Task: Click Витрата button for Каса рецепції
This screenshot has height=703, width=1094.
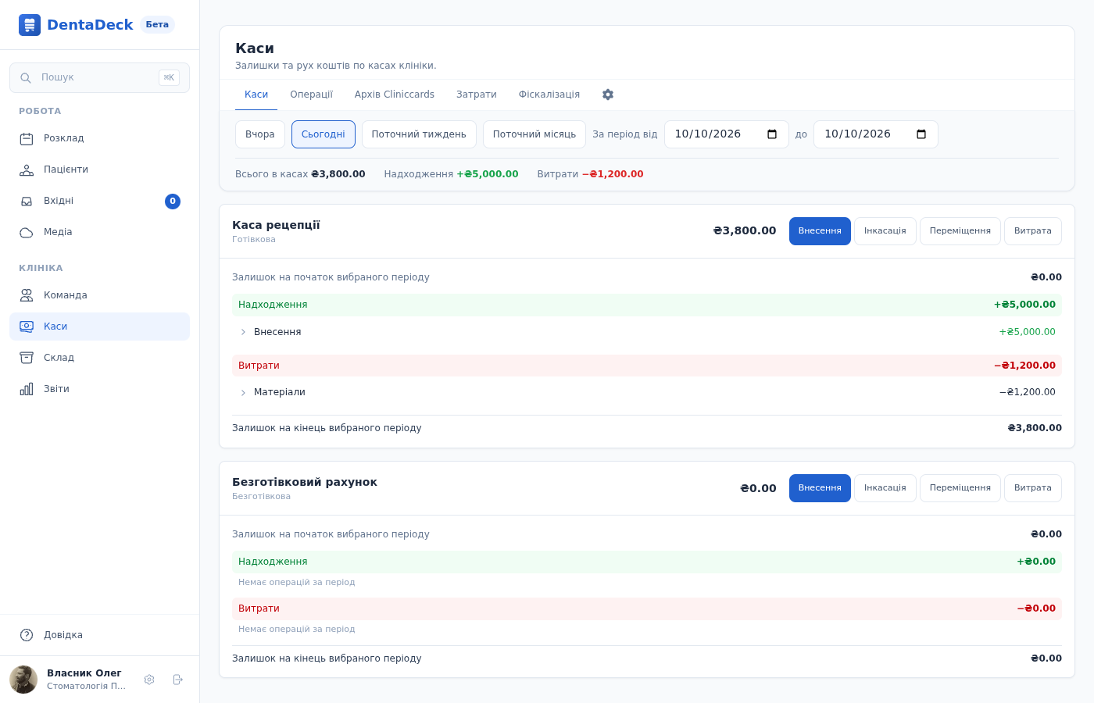Action: click(1033, 231)
